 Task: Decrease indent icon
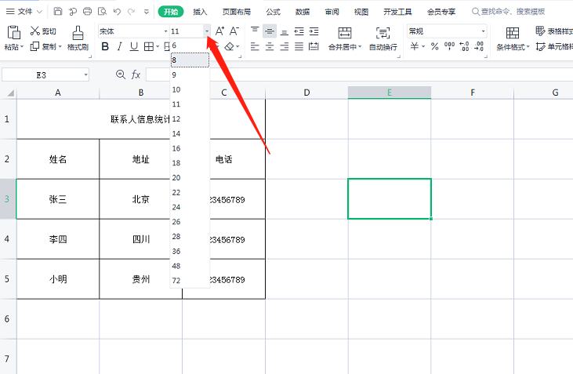point(299,31)
